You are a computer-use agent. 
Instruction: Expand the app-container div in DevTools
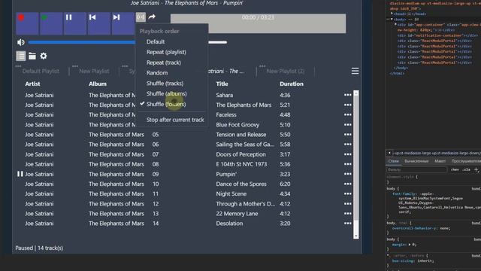point(395,25)
